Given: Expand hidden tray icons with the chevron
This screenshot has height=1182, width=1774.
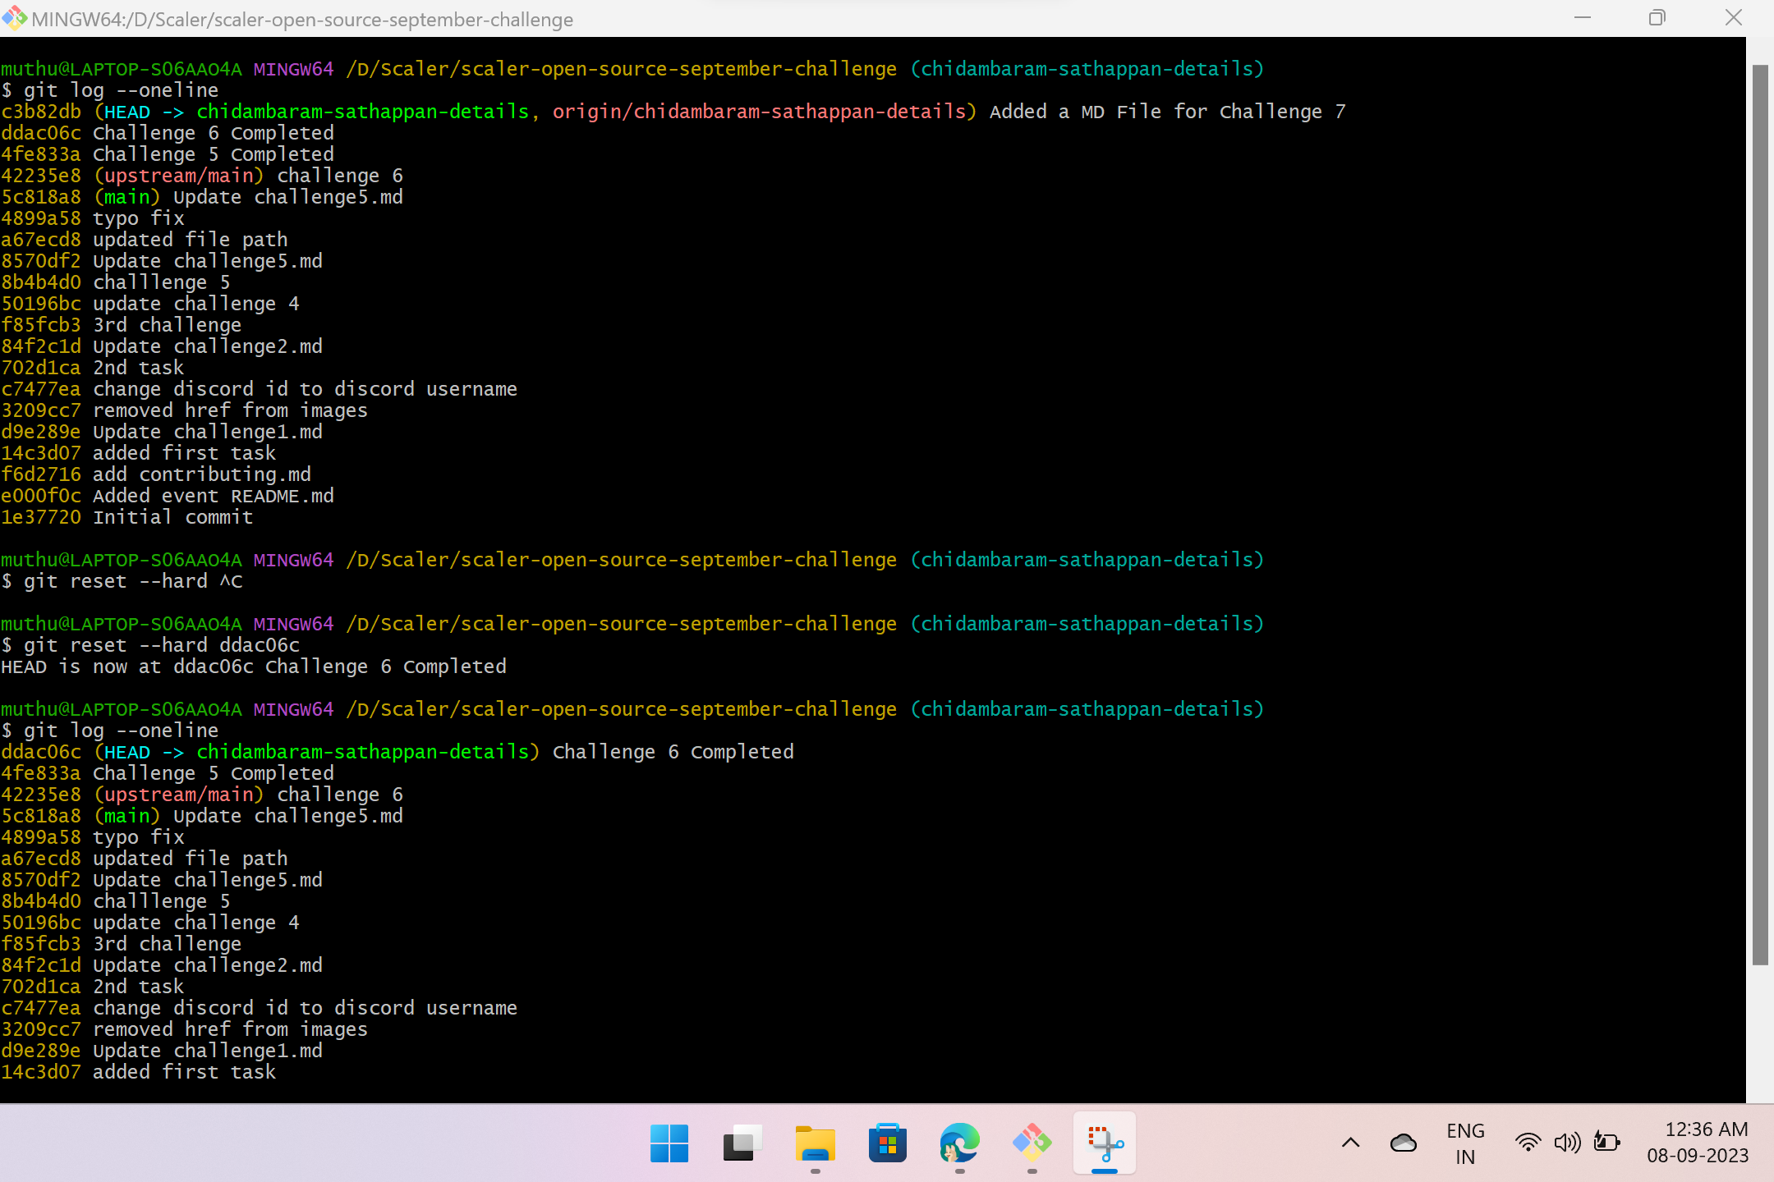Looking at the screenshot, I should tap(1349, 1141).
